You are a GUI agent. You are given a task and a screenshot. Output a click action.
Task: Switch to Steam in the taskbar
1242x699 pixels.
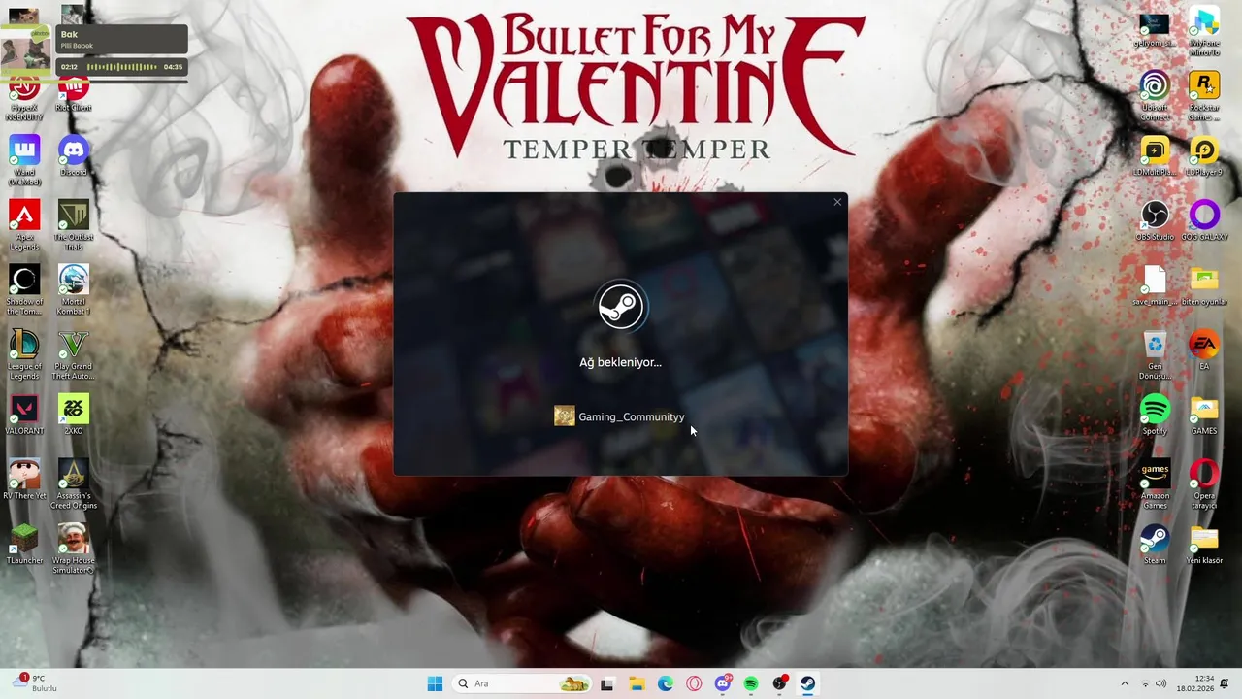808,683
